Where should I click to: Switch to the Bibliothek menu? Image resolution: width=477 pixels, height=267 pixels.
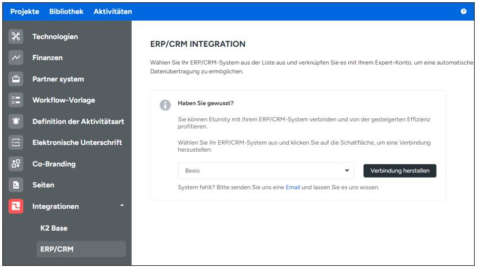pos(66,12)
